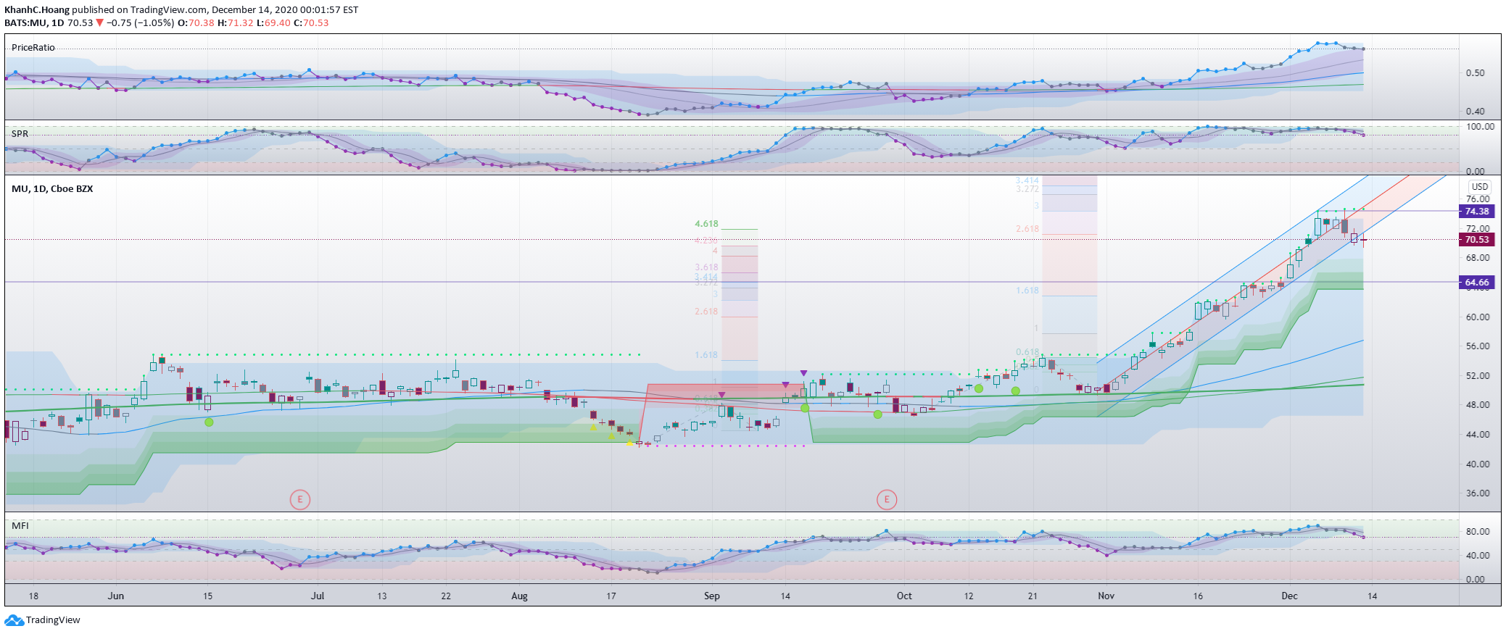Click the green 4.618 Fibonacci level label
The width and height of the screenshot is (1506, 634).
[706, 225]
